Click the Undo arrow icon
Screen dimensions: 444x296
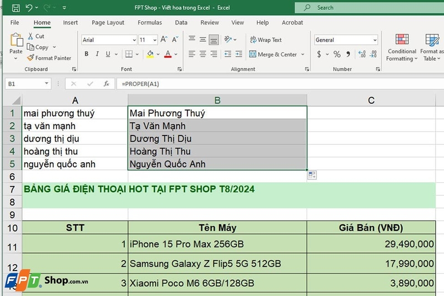coord(29,8)
